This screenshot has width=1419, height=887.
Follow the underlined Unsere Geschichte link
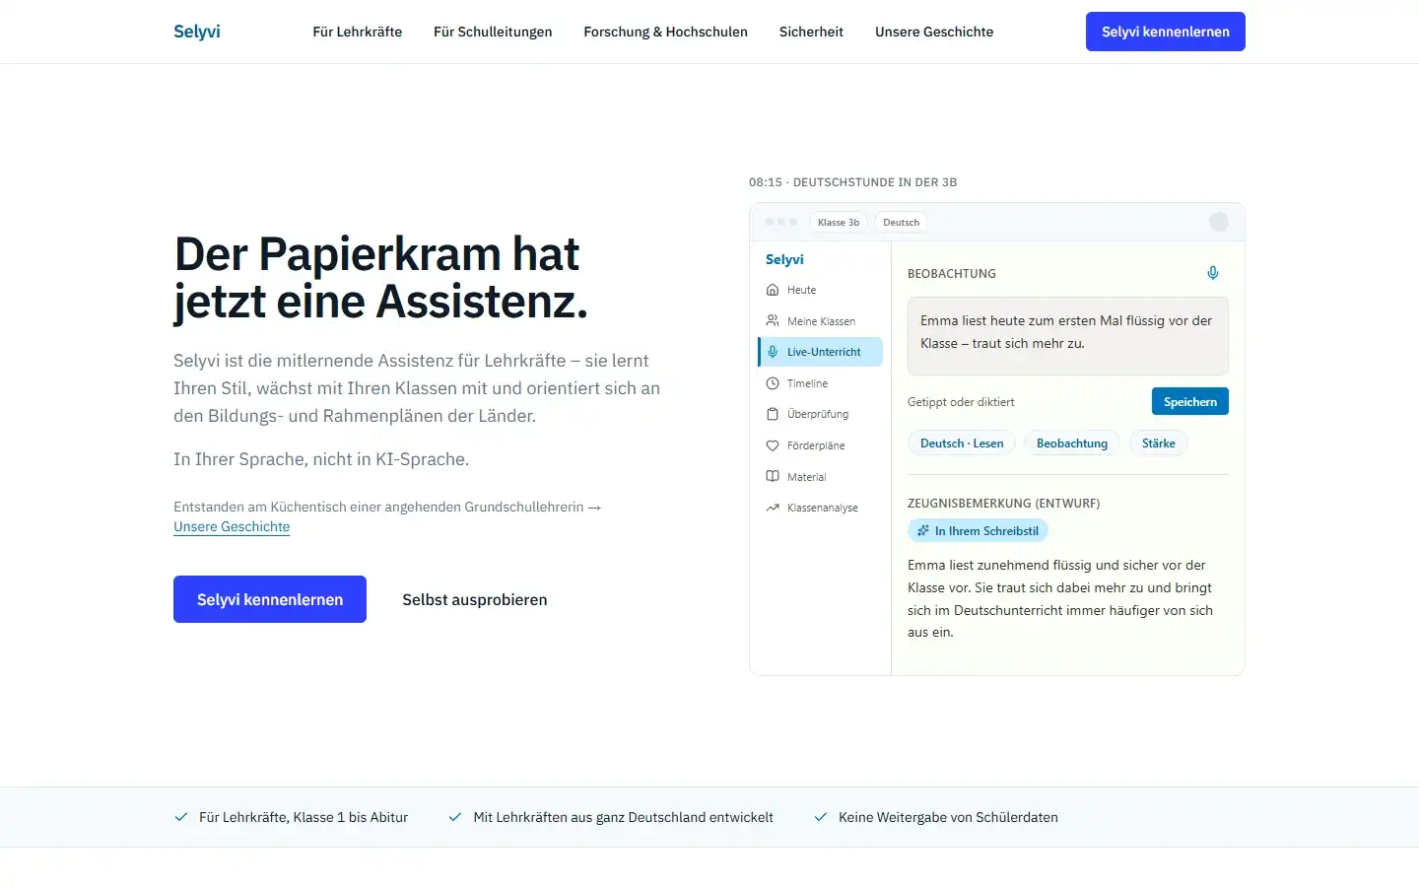pos(232,527)
